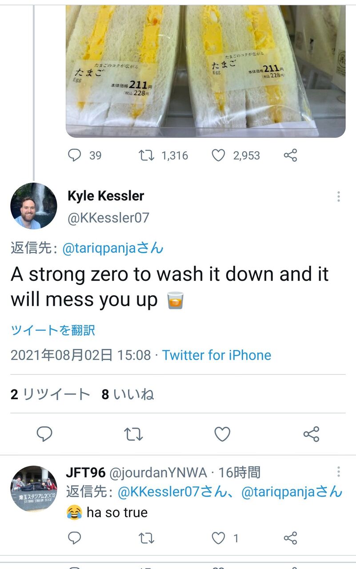Retweet Kyle Kessler's tweet
The image size is (356, 569).
pyautogui.click(x=133, y=434)
